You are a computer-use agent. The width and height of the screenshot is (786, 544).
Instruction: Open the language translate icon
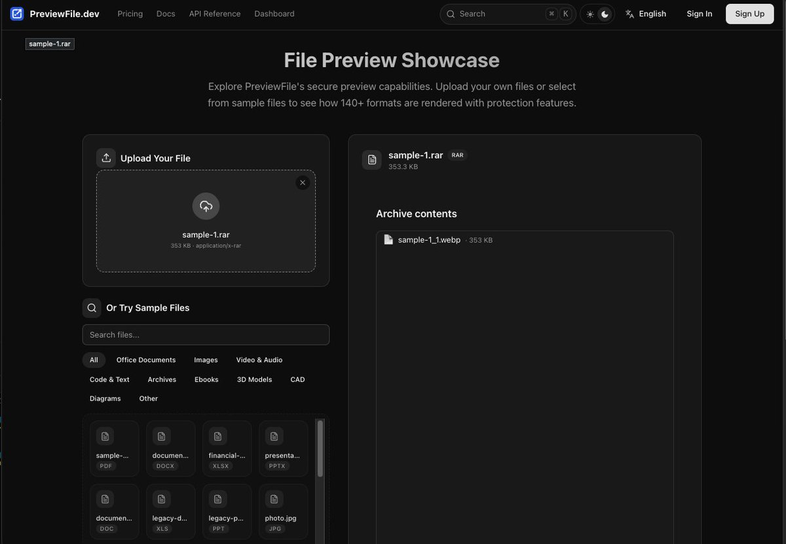[x=630, y=14]
